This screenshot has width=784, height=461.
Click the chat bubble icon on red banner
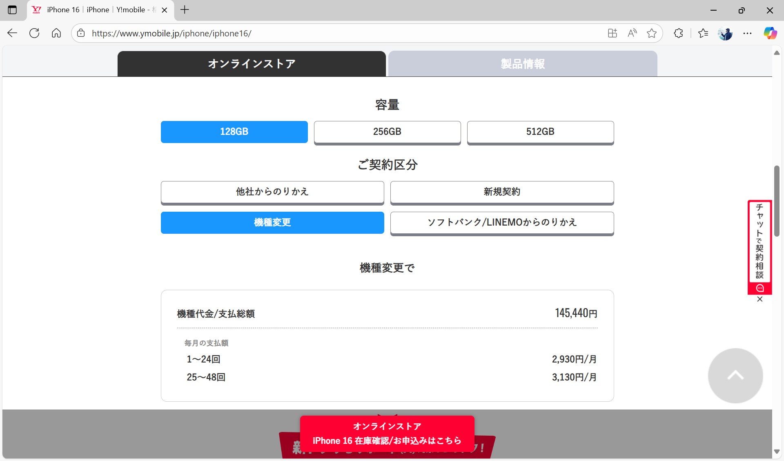coord(759,288)
